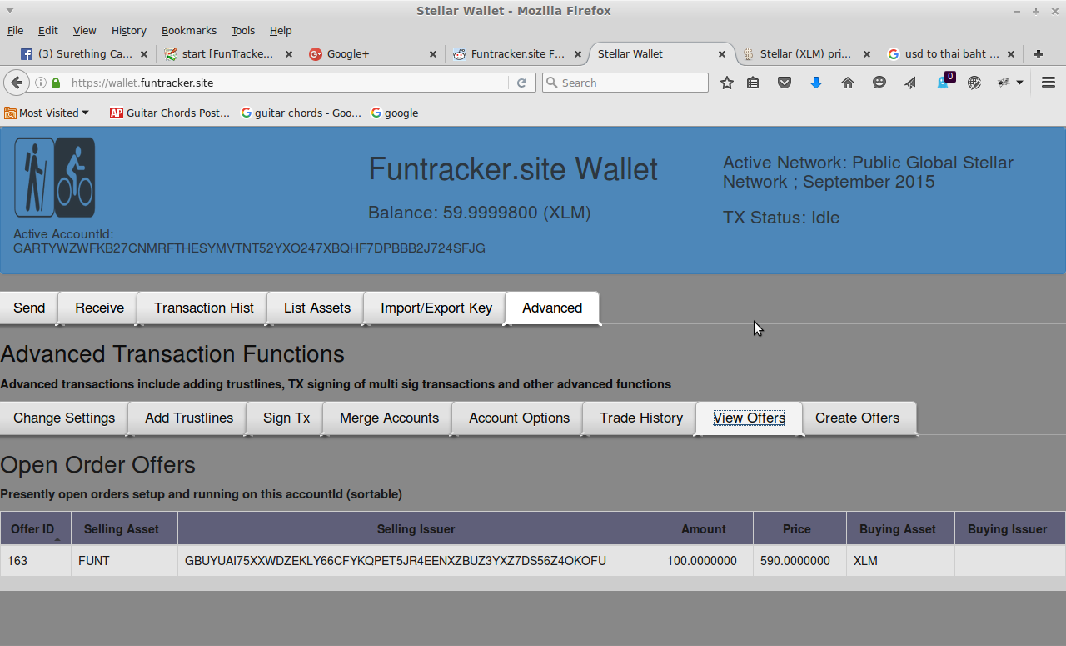Viewport: 1066px width, 646px height.
Task: Bookmark this page with the star icon
Action: coord(727,83)
